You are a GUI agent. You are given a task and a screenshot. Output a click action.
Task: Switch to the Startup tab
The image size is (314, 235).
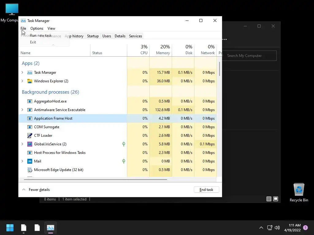[x=93, y=36]
